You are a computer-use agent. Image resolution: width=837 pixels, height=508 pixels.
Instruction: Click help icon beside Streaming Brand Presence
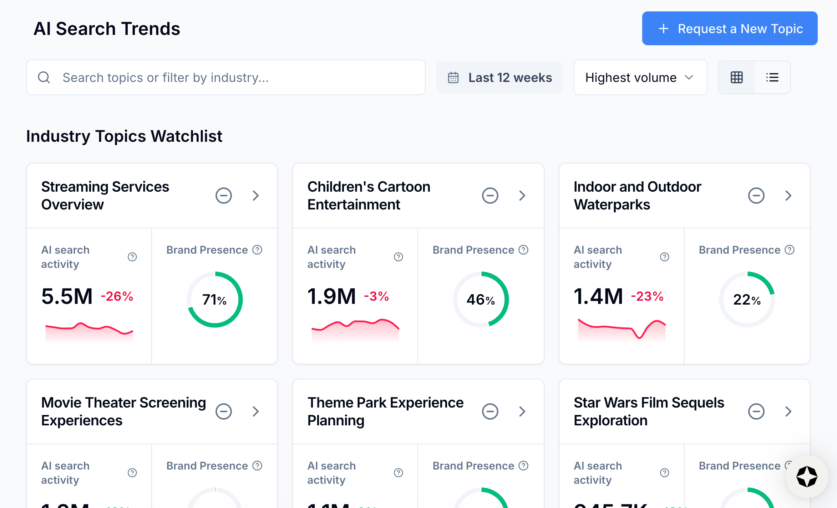[257, 250]
